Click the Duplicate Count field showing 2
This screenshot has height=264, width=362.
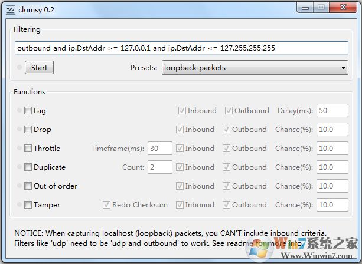coord(160,167)
